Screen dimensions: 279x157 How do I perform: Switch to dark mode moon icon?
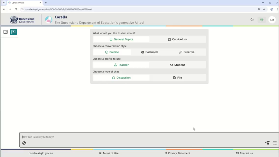pyautogui.click(x=252, y=20)
